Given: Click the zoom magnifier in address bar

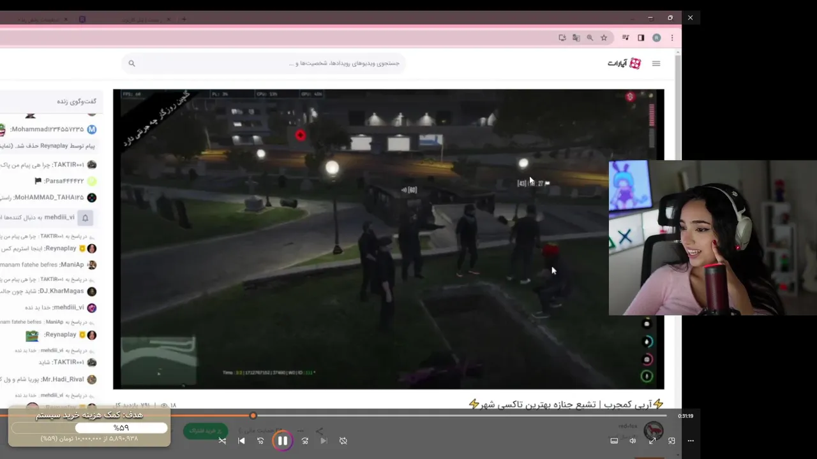Looking at the screenshot, I should coord(590,38).
